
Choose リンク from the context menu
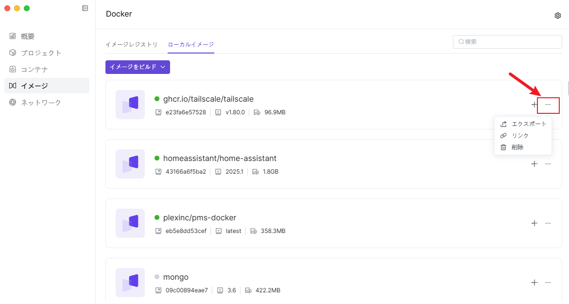(519, 136)
